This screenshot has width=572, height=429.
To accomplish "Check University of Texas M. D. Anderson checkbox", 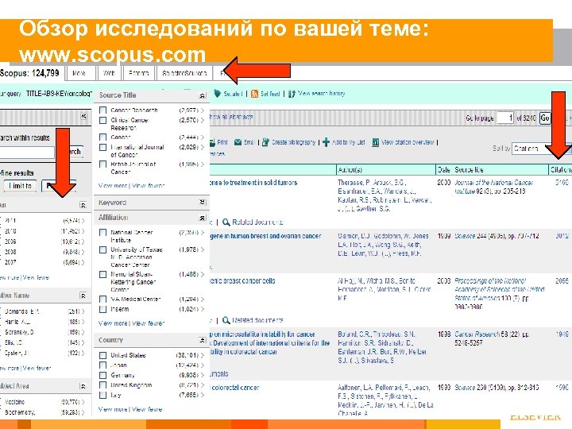I will click(x=102, y=250).
